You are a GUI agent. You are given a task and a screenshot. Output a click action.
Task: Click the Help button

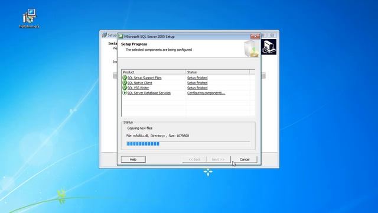coord(133,159)
